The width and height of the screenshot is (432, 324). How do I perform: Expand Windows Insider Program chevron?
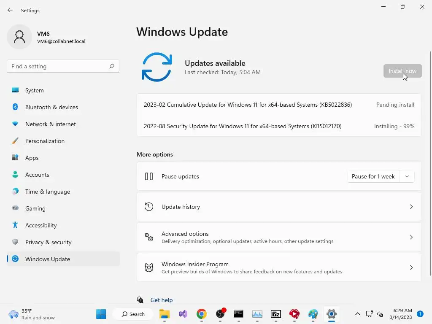coord(411,267)
